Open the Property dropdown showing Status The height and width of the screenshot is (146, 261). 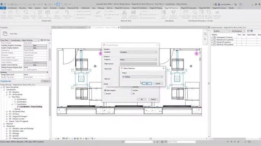pos(138,60)
